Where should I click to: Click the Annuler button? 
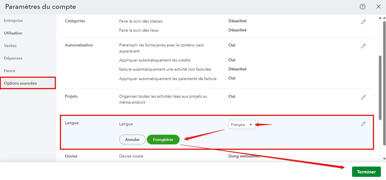pyautogui.click(x=132, y=139)
